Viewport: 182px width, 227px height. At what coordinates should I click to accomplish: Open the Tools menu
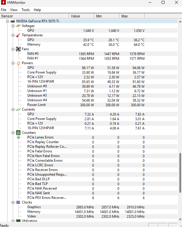(x=26, y=10)
